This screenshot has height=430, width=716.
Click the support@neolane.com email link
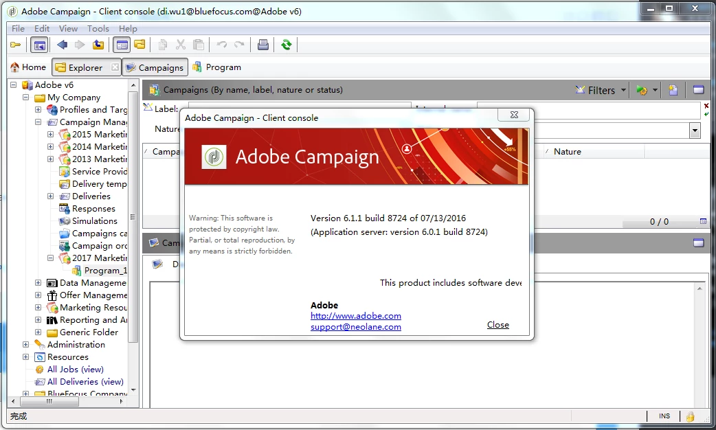click(356, 327)
